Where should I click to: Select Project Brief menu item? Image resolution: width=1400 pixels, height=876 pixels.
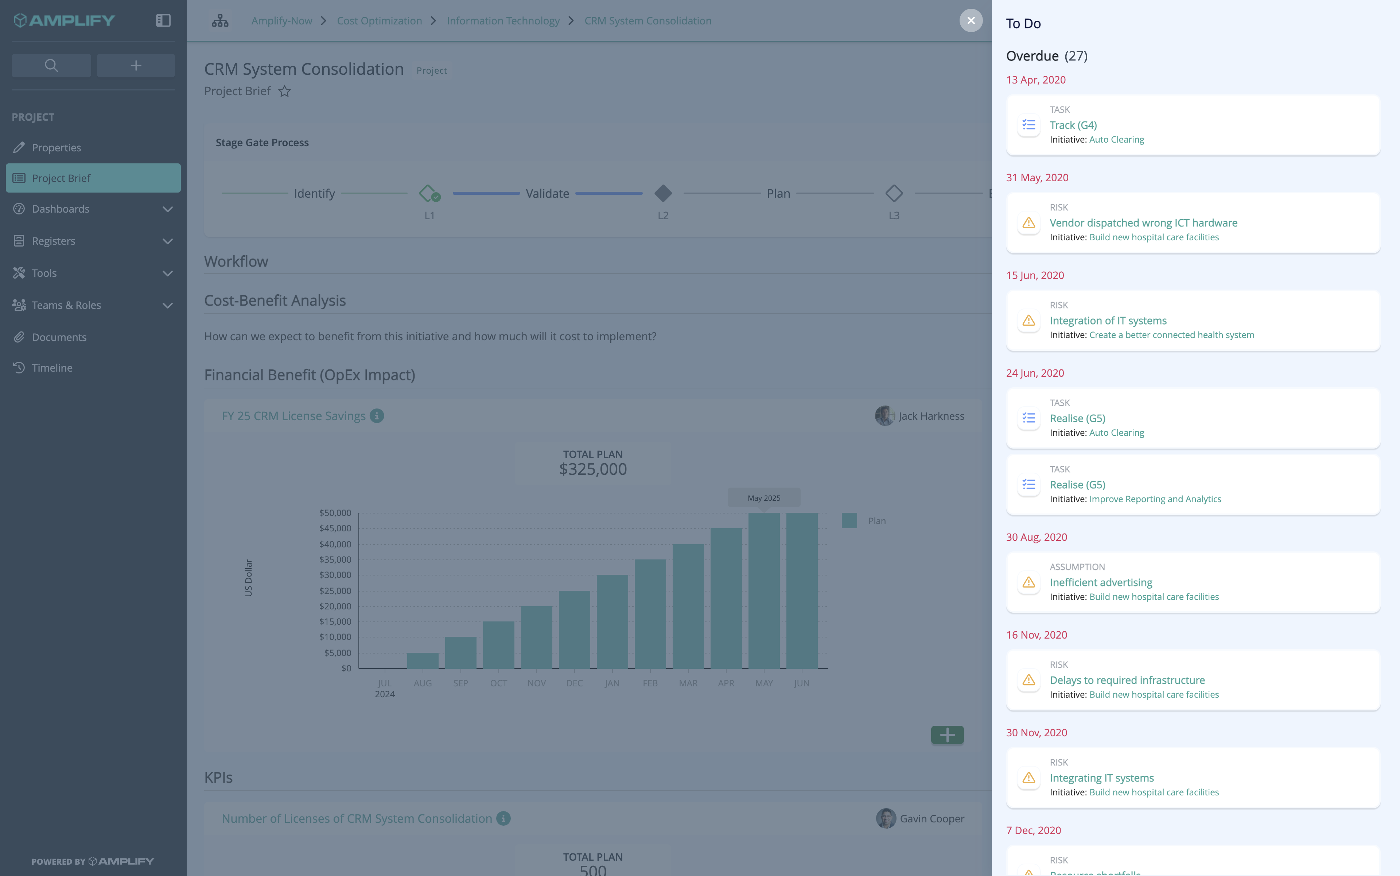click(x=93, y=178)
